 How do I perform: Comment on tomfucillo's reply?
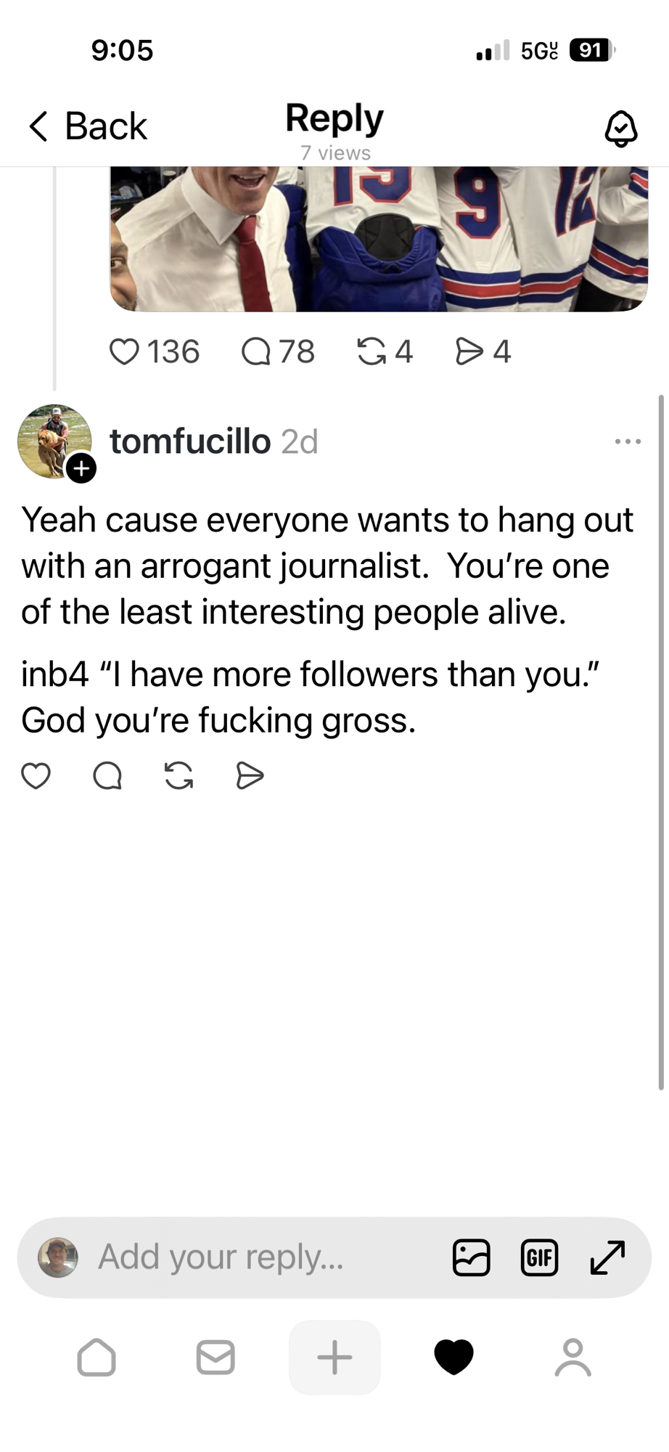click(x=107, y=776)
